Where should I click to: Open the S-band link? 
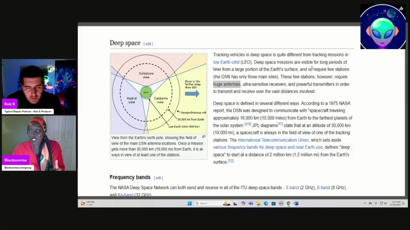point(292,188)
